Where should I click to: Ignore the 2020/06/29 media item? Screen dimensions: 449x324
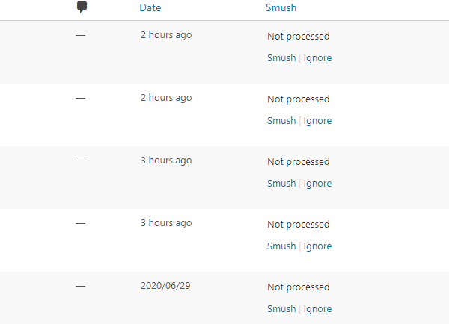pos(317,309)
